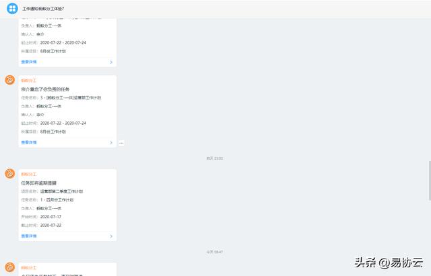
Task: Open the 查看详情 link on the topmost card
Action: [29, 62]
